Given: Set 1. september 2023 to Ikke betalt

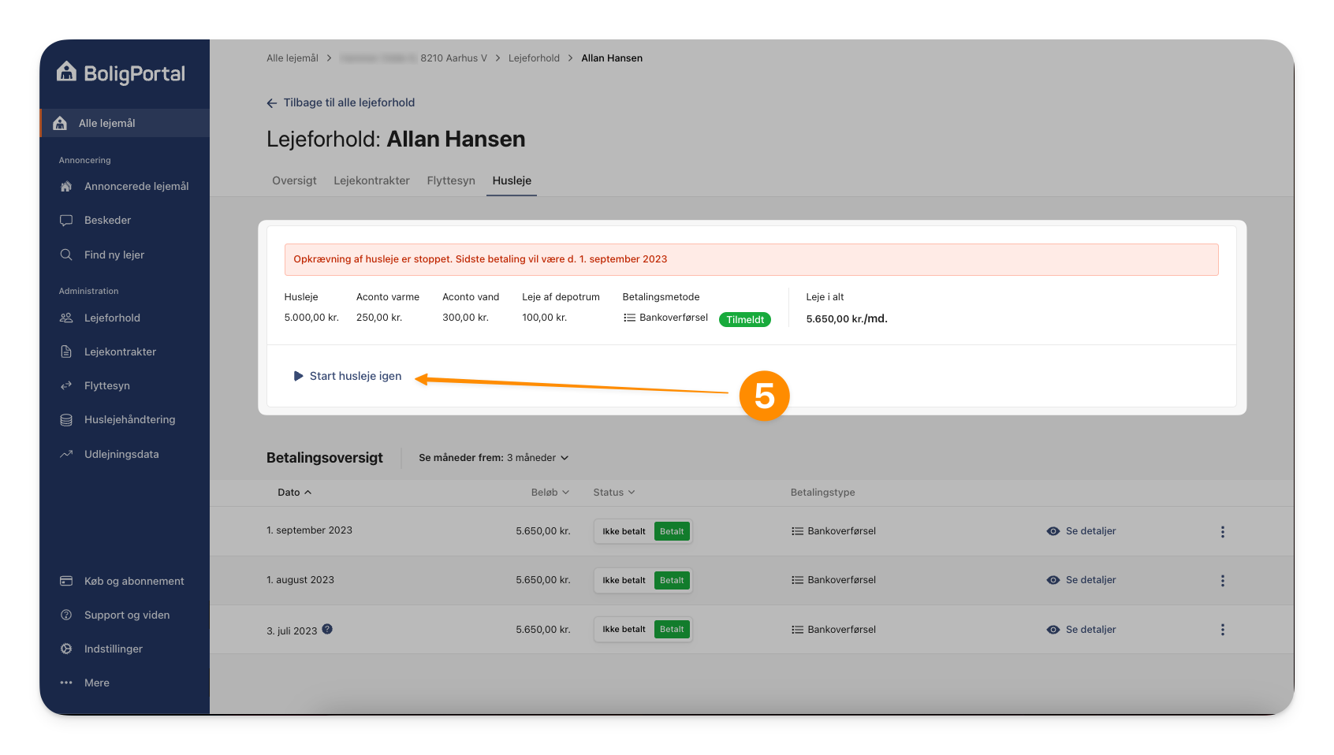Looking at the screenshot, I should click(624, 532).
